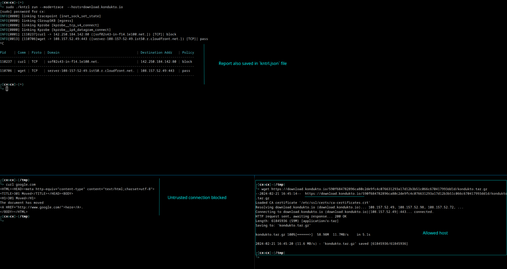Click the 'Report also saved in kntrl.json' annotation
This screenshot has width=507, height=269.
tap(253, 63)
